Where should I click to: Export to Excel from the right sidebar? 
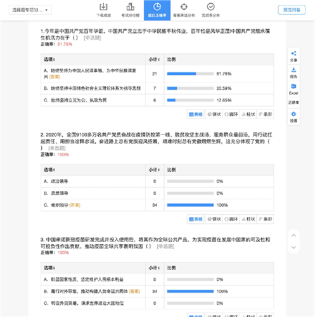click(293, 89)
